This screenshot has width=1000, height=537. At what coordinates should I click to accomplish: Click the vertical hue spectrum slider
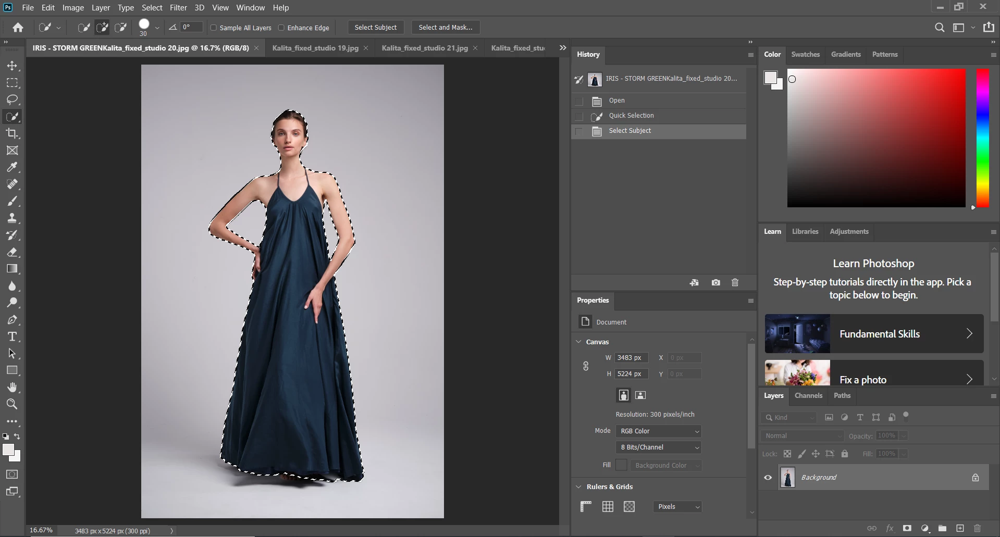pos(982,138)
